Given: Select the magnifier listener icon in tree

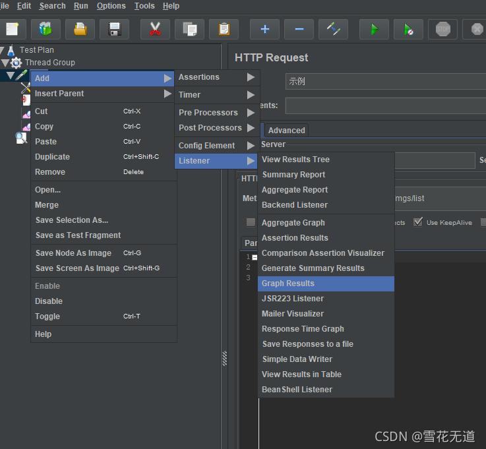Looking at the screenshot, I should [21, 138].
